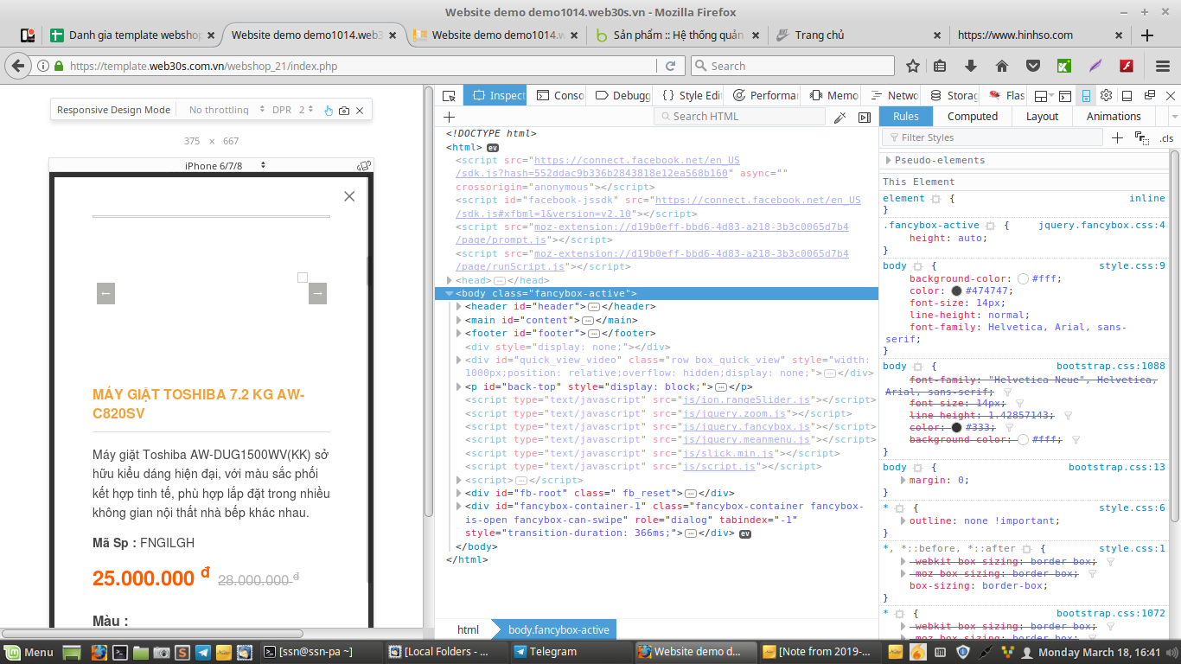The width and height of the screenshot is (1181, 664).
Task: Close the product popup with the X
Action: pyautogui.click(x=349, y=196)
